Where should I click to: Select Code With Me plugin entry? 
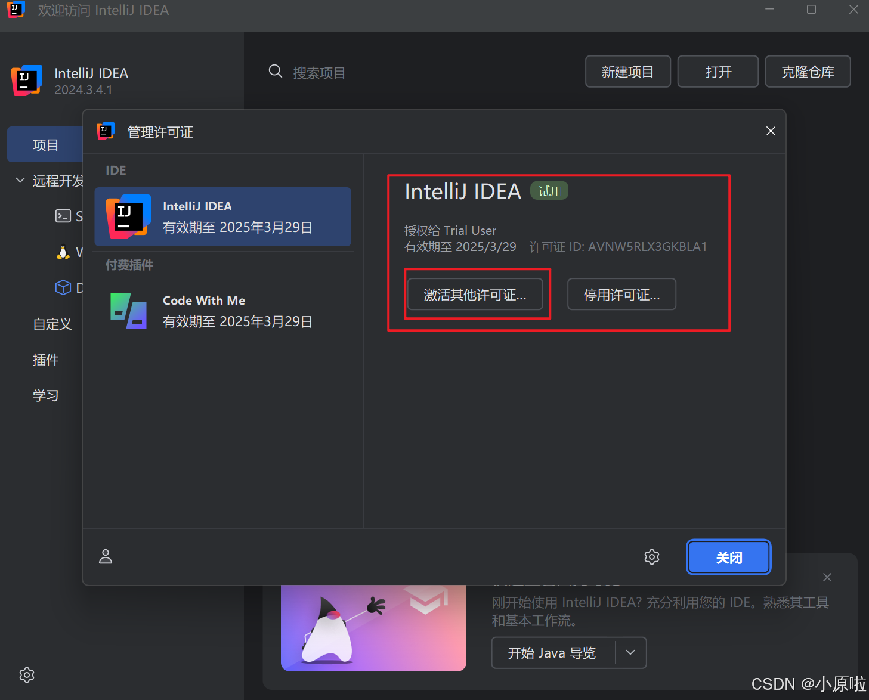(x=223, y=311)
